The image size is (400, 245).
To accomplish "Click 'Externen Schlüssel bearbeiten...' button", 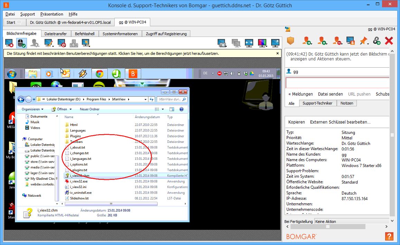I will coord(340,122).
